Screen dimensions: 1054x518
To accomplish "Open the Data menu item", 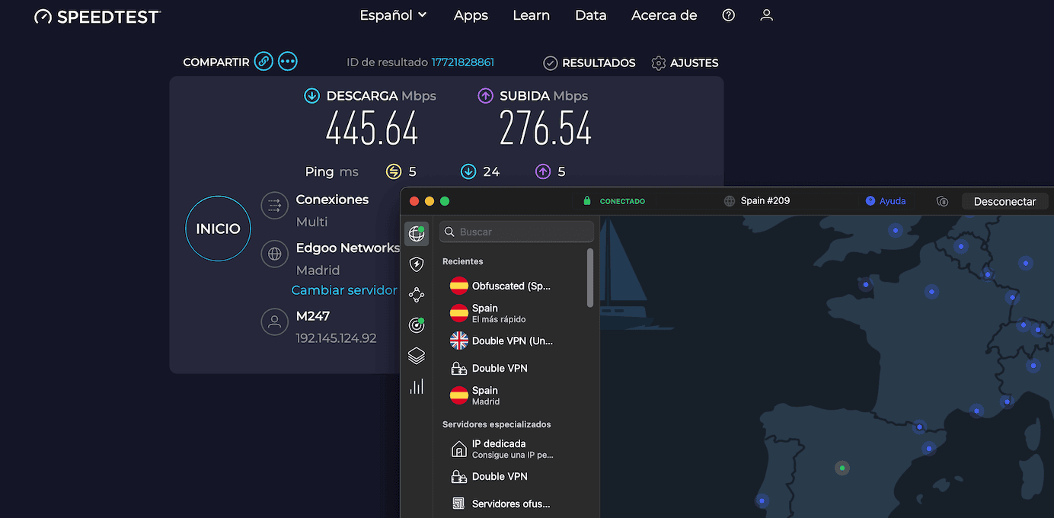I will point(590,15).
